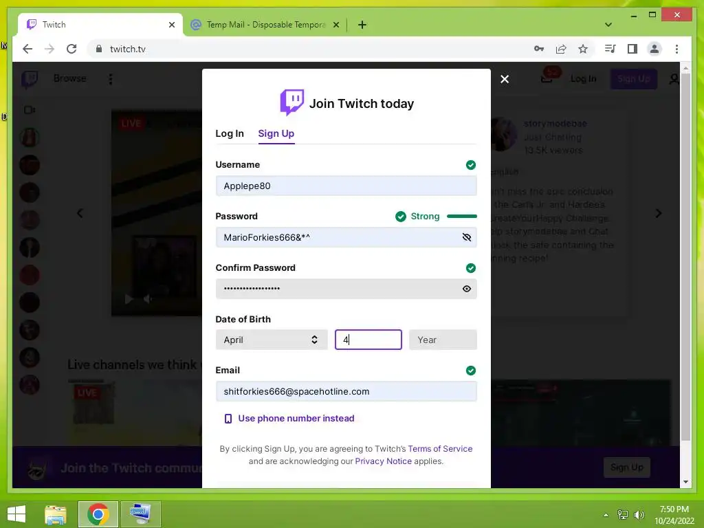
Task: Open Chrome three-dot menu
Action: click(676, 49)
